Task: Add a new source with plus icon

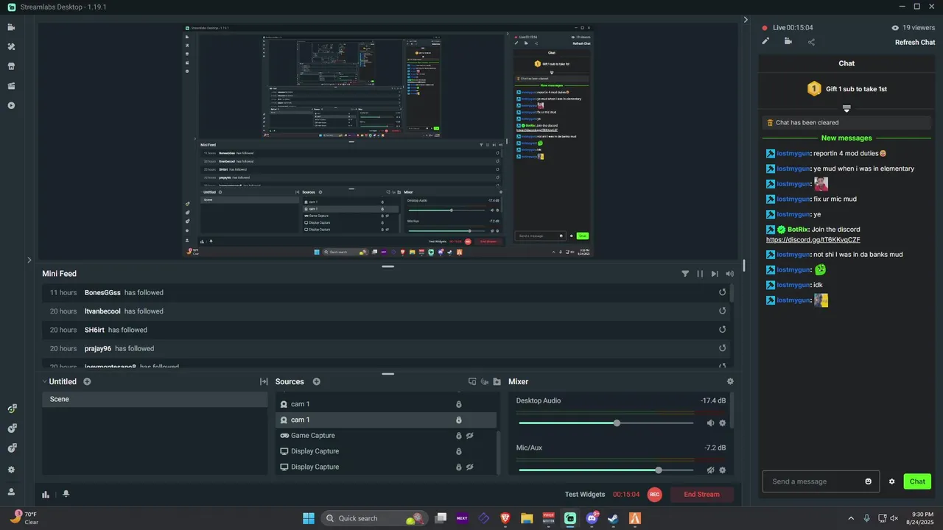Action: (316, 381)
